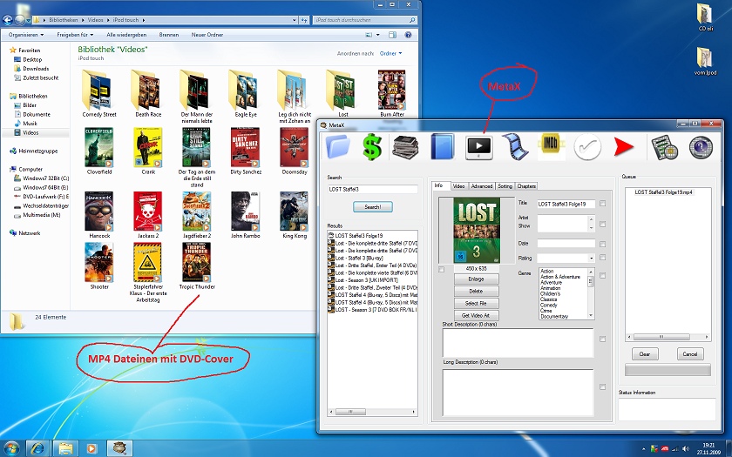Screen dimensions: 732x457
Task: Click the Queue list horizontal scrollbar
Action: 668,337
